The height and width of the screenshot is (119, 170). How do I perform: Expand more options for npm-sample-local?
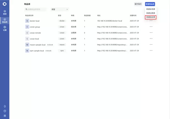[x=151, y=50]
